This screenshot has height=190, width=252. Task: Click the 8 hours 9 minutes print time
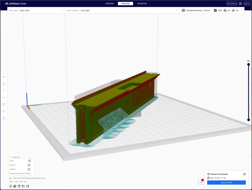coord(219,174)
